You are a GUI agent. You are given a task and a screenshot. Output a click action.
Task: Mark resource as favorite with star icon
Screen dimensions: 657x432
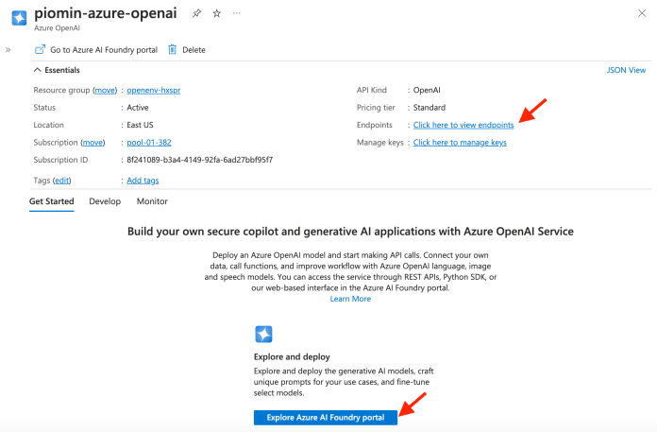(216, 13)
